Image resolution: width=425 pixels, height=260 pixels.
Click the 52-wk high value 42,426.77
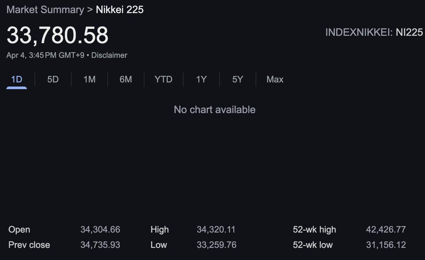pos(386,230)
